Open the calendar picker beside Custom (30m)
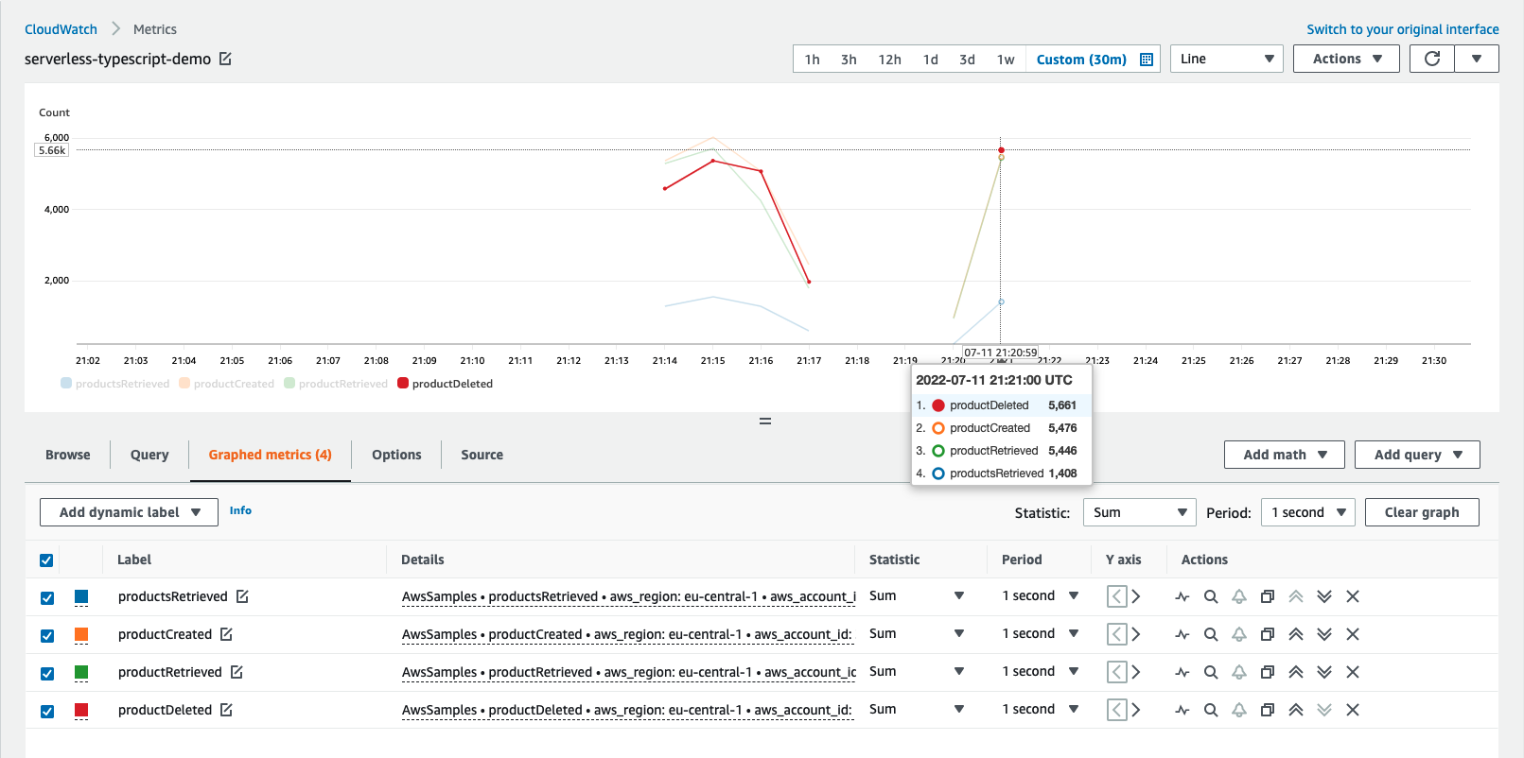The height and width of the screenshot is (758, 1524). (1147, 60)
